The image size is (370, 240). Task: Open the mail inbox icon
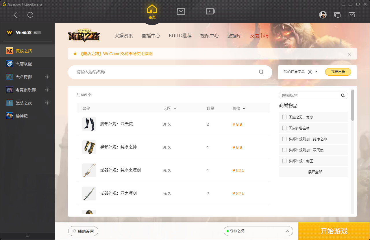pyautogui.click(x=352, y=14)
